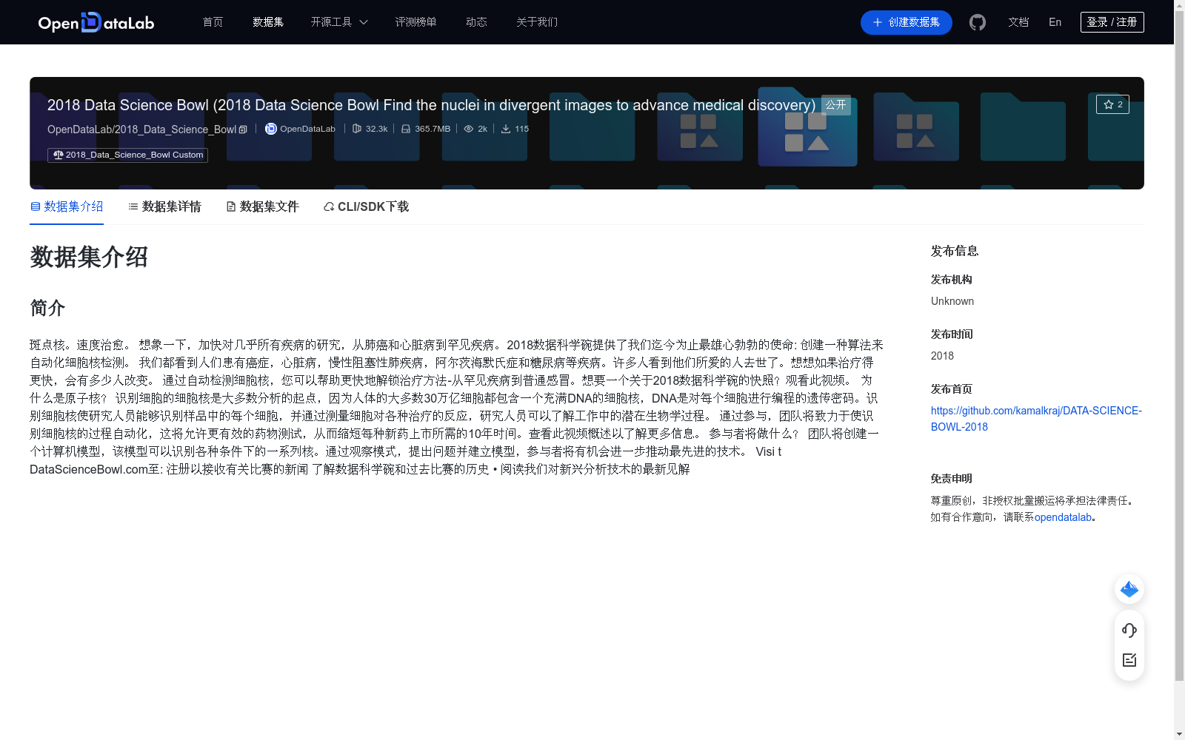Open 关于我们 navigation item
The image size is (1185, 740).
(x=537, y=22)
